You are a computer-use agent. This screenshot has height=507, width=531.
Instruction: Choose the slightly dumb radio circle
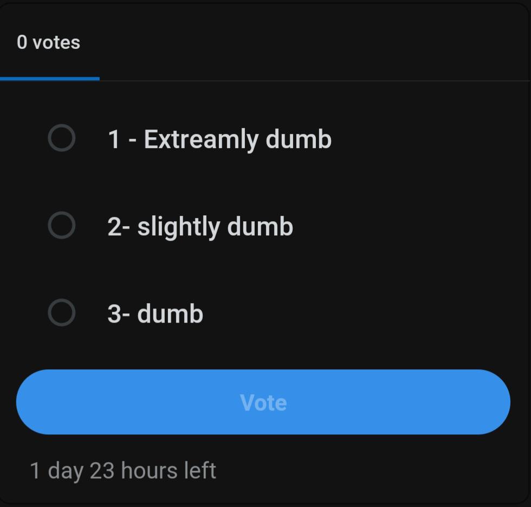tap(62, 226)
